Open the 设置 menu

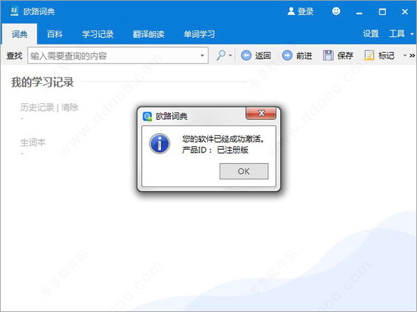[370, 34]
